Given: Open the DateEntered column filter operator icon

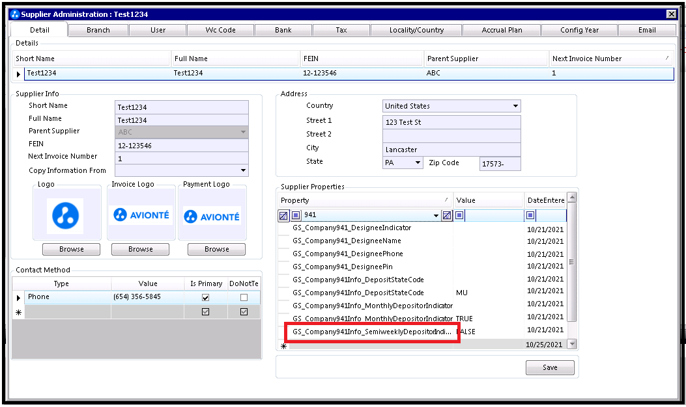Looking at the screenshot, I should pos(530,215).
